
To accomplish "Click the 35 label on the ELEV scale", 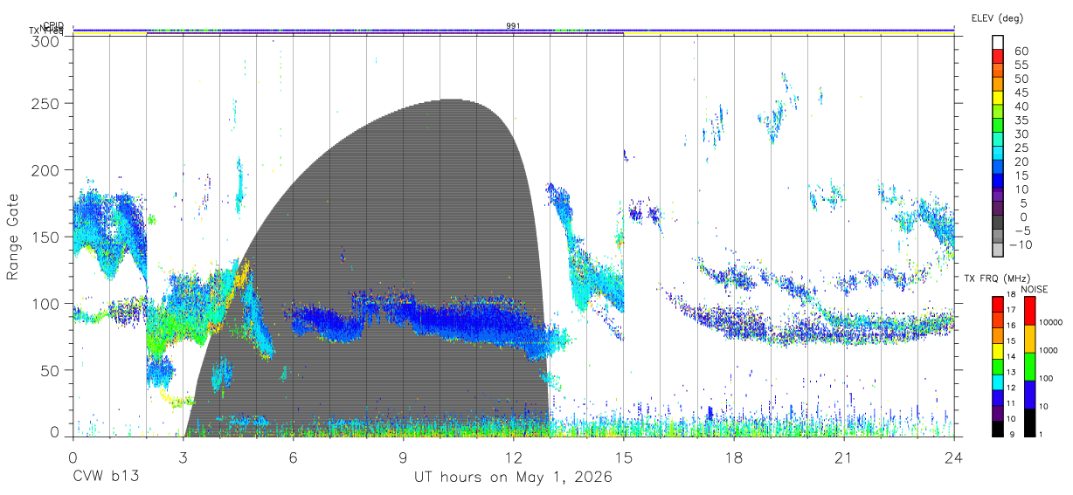I will point(1021,120).
